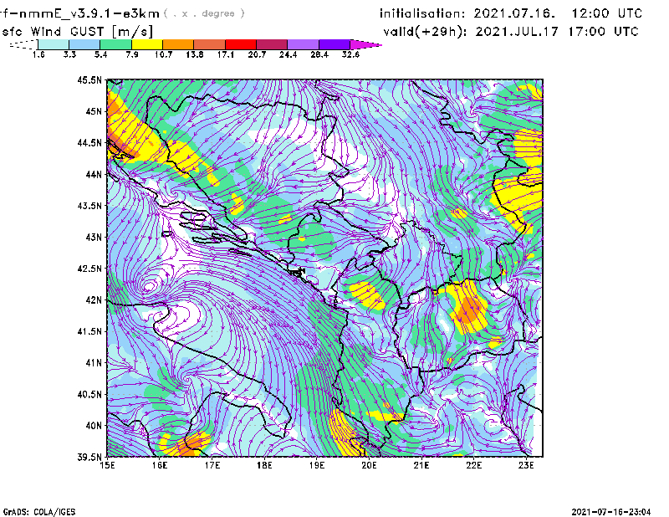The width and height of the screenshot is (669, 517).
Task: Click the 43.5N latitude label
Action: point(89,206)
